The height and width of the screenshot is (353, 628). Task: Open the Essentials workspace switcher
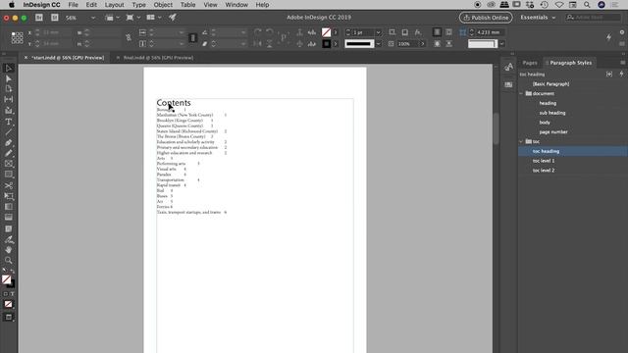538,18
